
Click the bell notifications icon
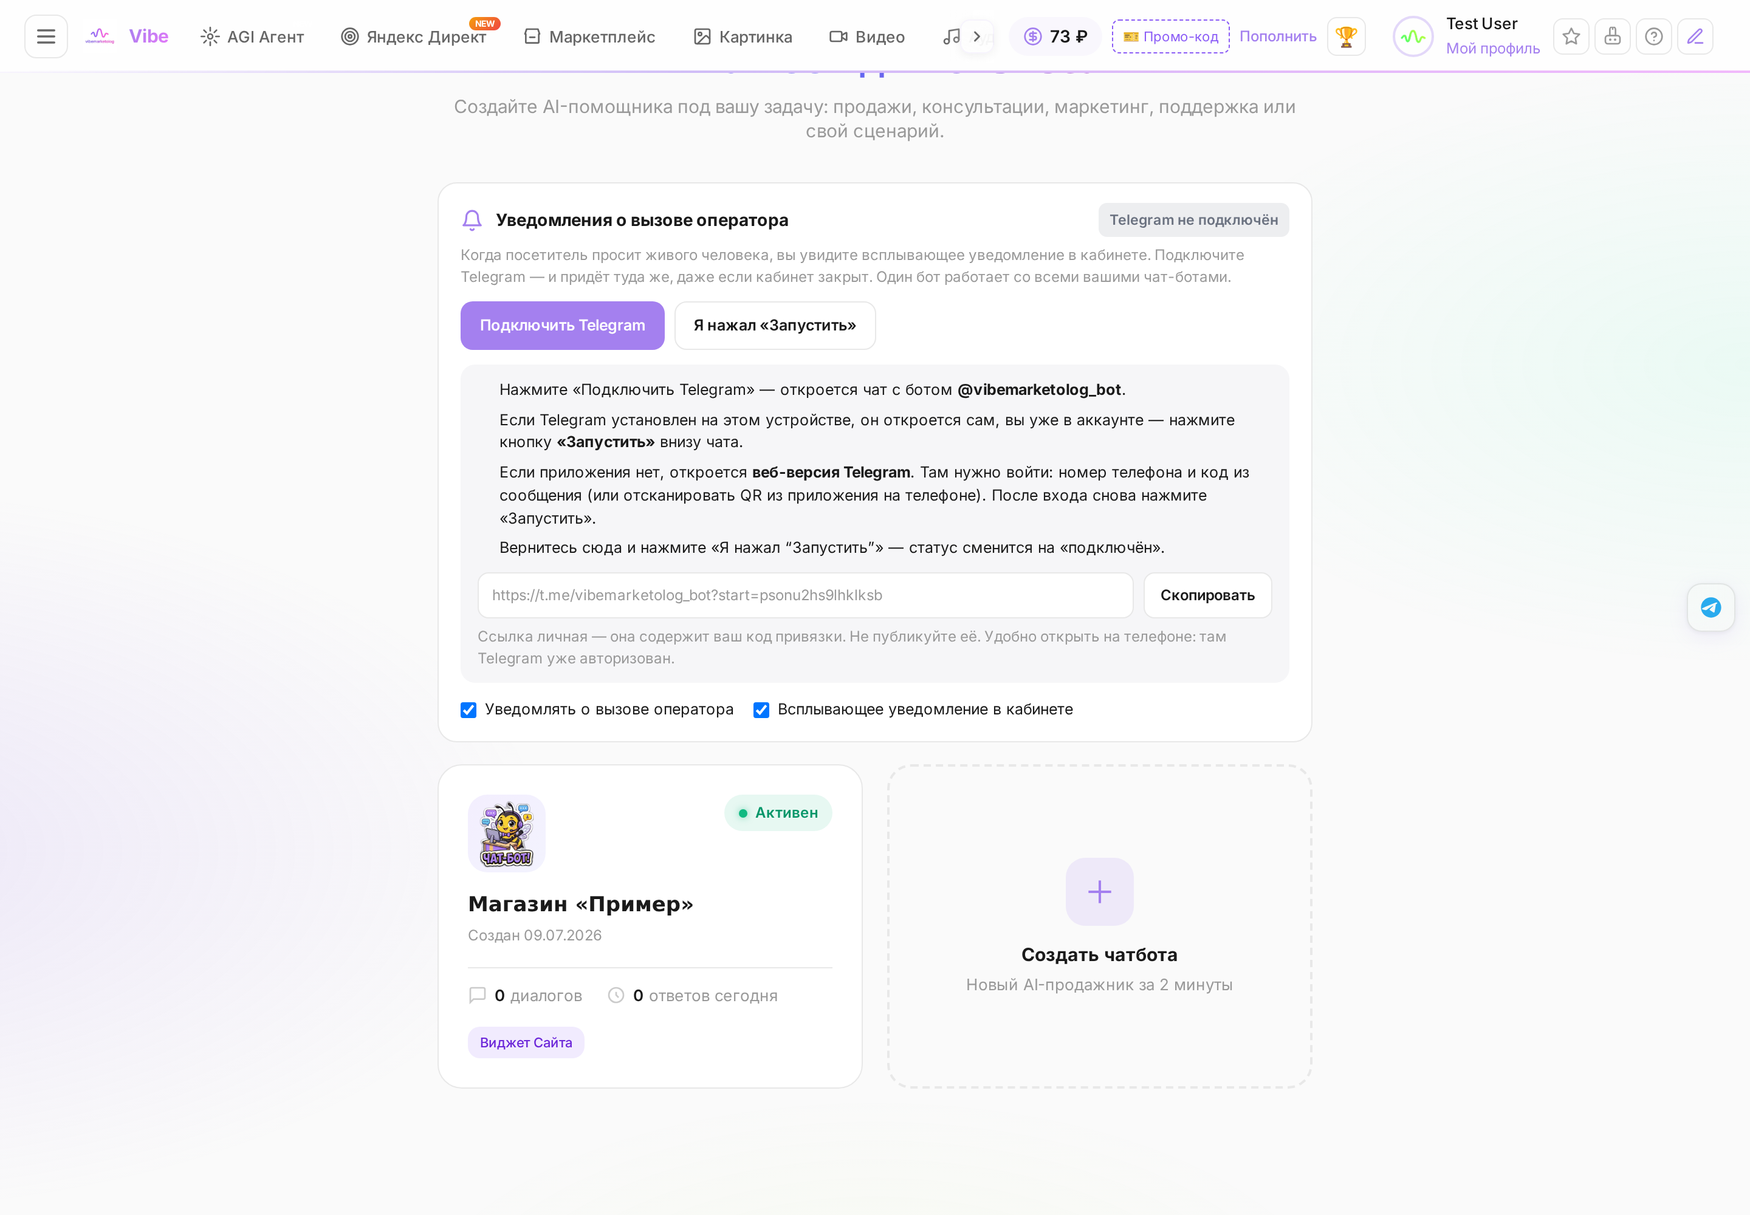click(x=472, y=220)
